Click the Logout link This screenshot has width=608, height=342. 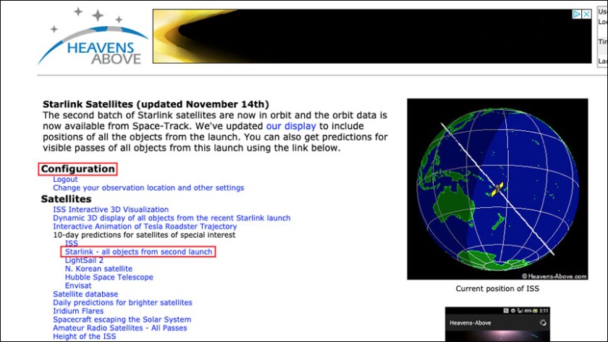click(65, 179)
